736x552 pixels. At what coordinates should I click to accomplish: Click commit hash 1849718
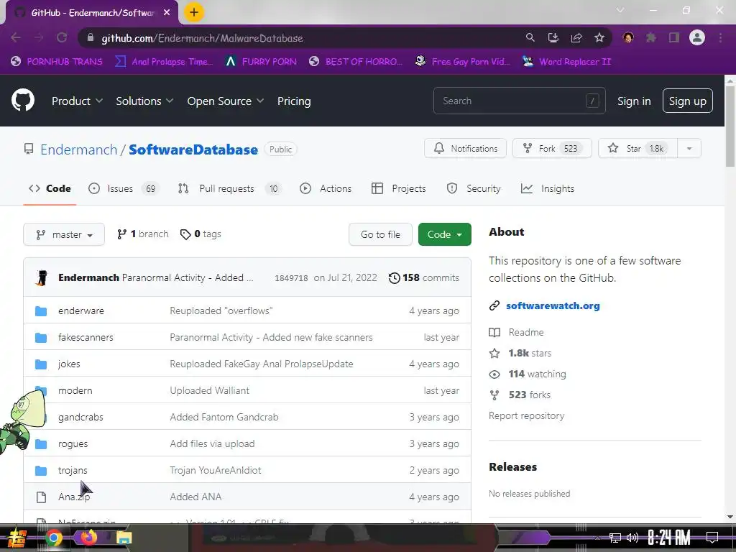[x=291, y=278]
